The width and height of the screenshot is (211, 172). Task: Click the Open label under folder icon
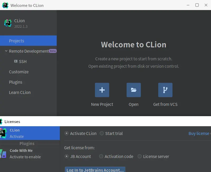133,104
